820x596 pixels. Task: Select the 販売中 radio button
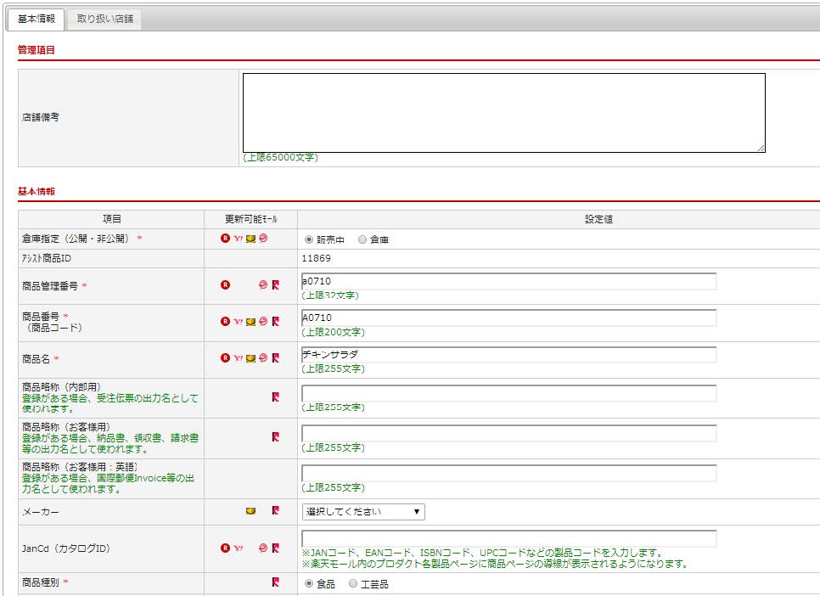pyautogui.click(x=309, y=240)
